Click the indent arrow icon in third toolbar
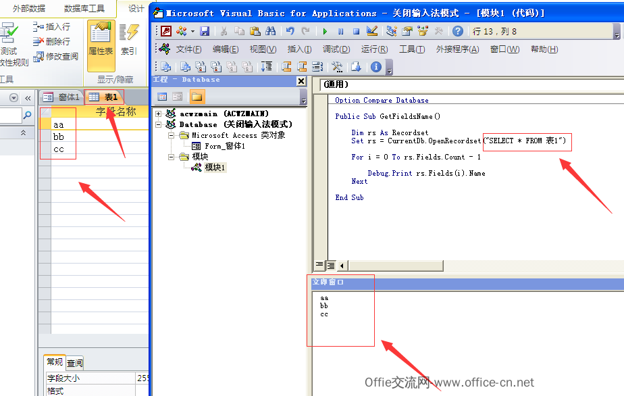The width and height of the screenshot is (624, 396). [x=267, y=66]
